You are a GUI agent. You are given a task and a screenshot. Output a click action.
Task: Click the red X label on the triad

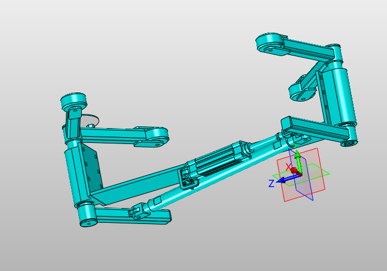pyautogui.click(x=288, y=167)
